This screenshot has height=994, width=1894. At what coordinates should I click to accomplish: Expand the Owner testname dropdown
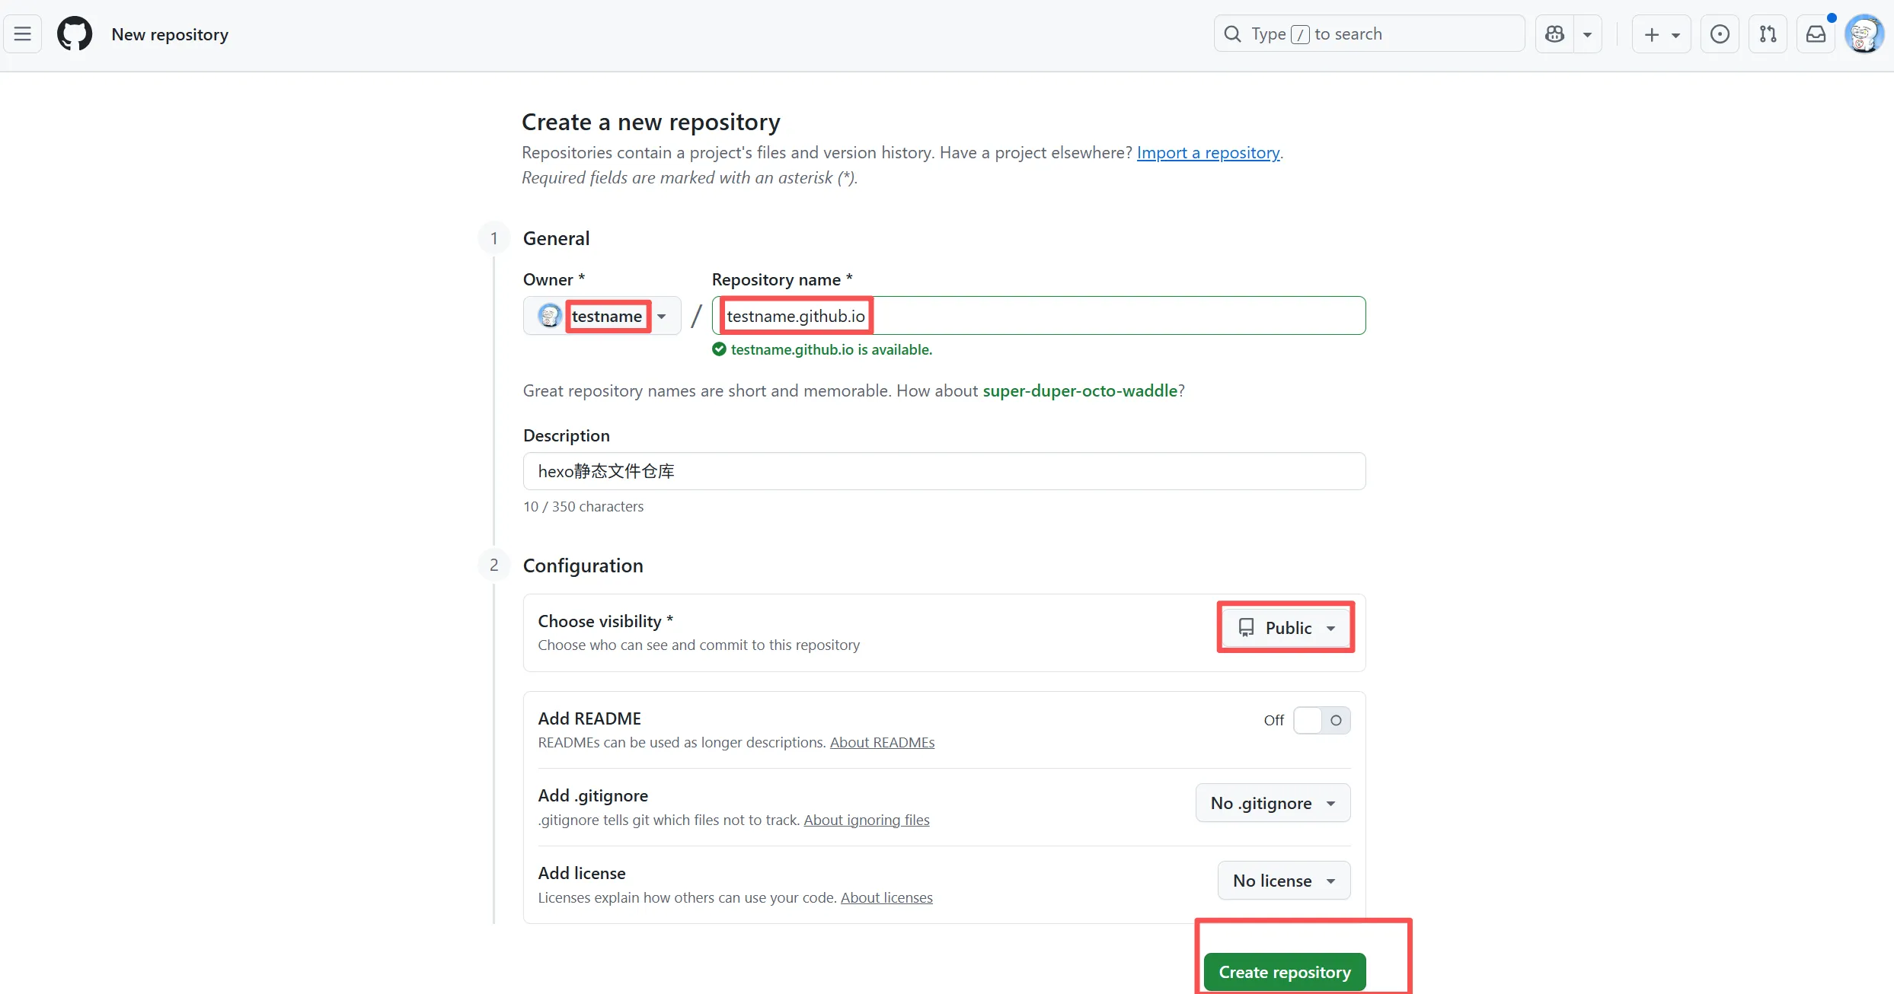click(x=602, y=316)
